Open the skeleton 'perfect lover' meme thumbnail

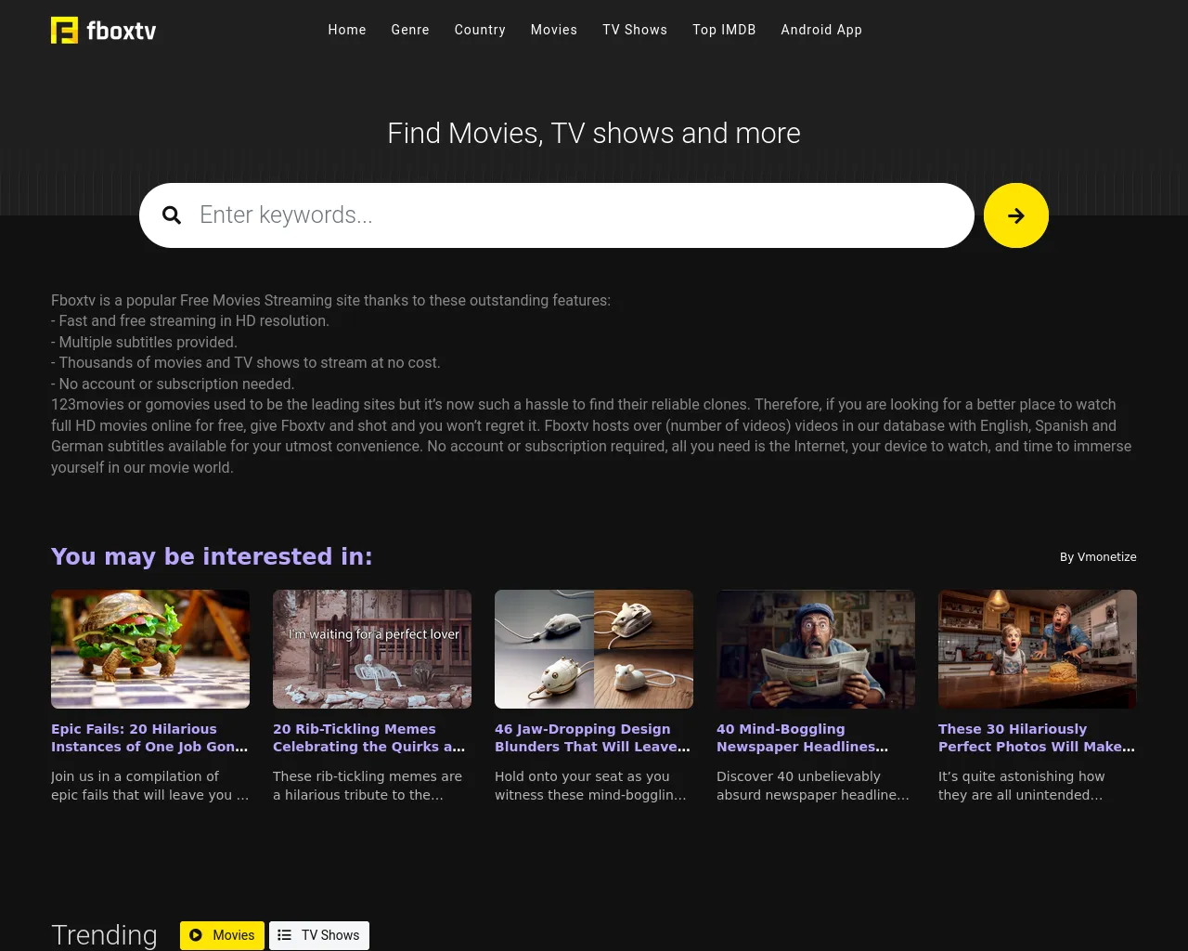pyautogui.click(x=372, y=649)
